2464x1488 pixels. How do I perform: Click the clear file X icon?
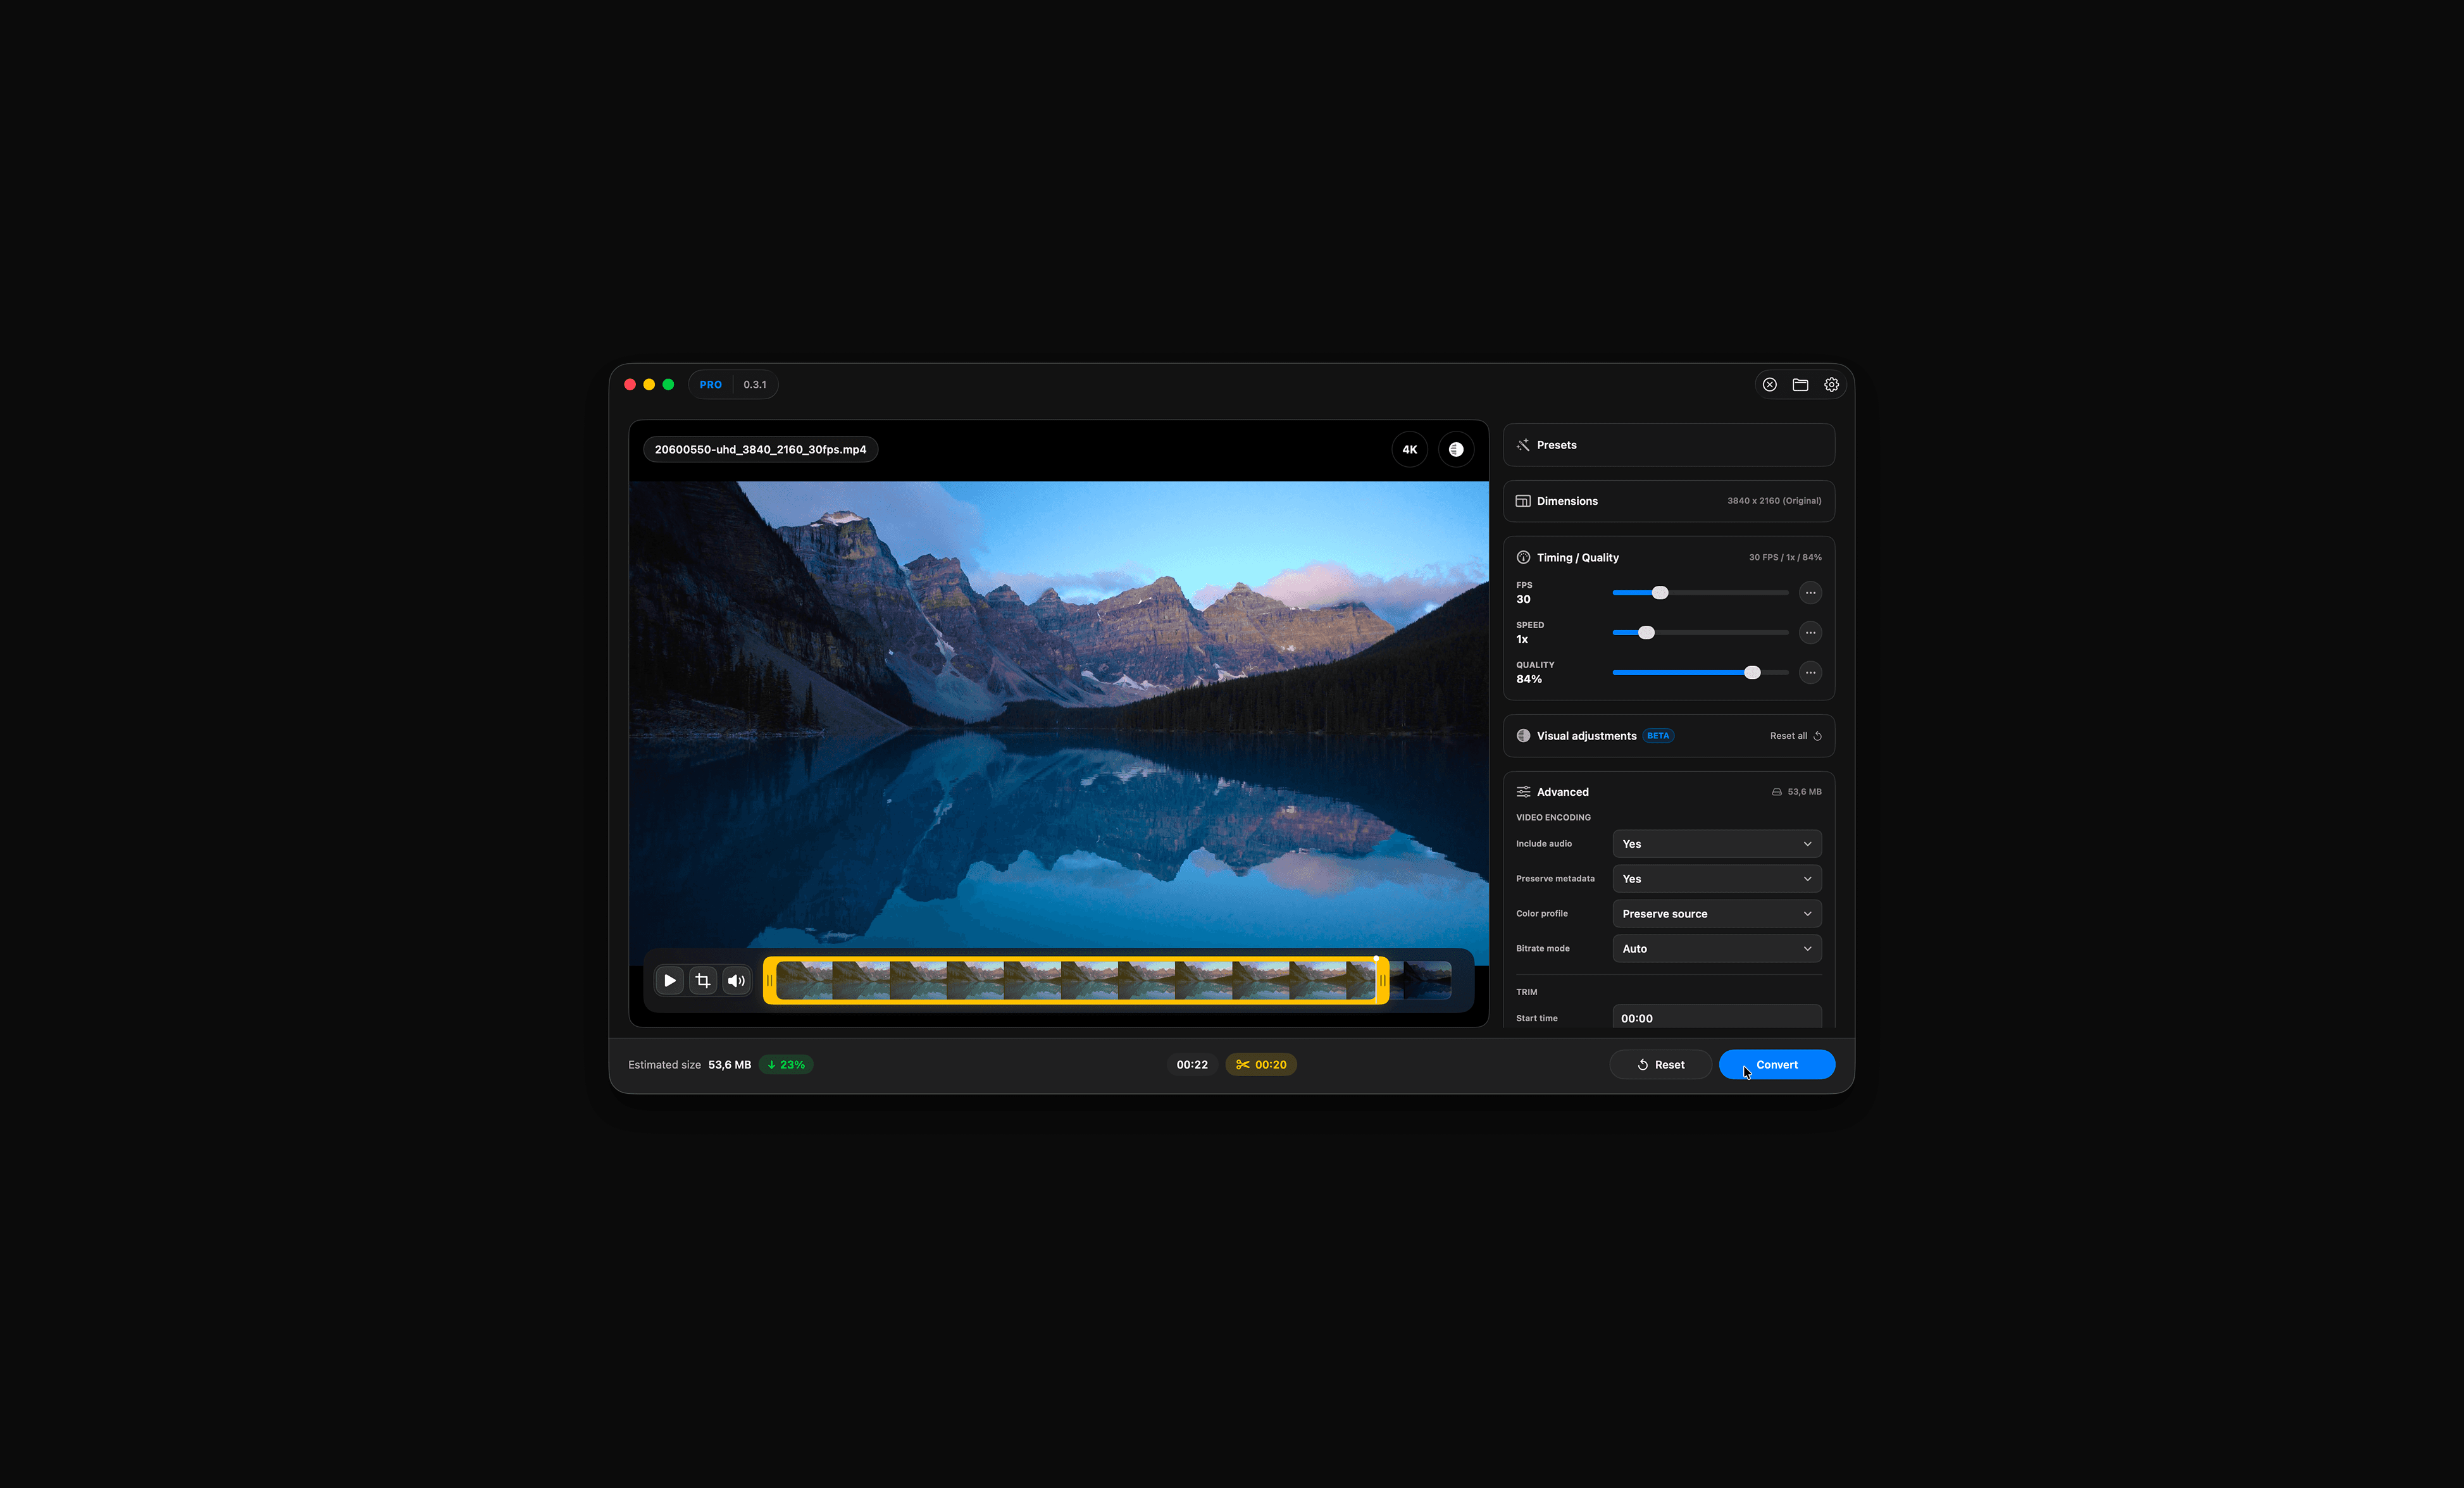[x=1769, y=384]
